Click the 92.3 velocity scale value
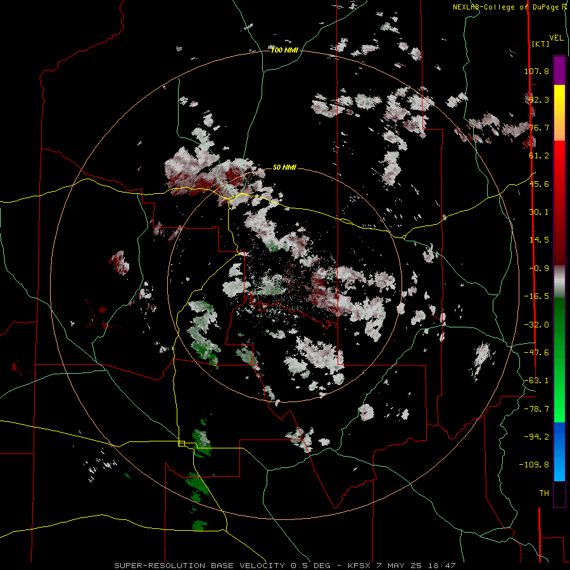 [x=539, y=99]
